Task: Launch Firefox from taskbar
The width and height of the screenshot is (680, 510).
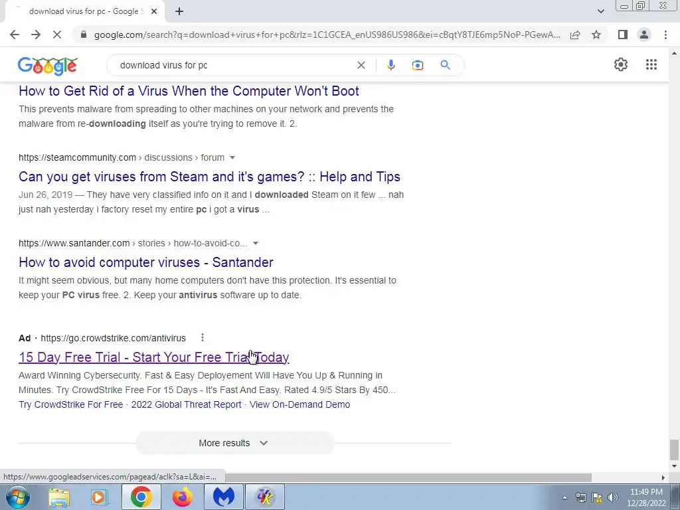Action: [x=182, y=497]
